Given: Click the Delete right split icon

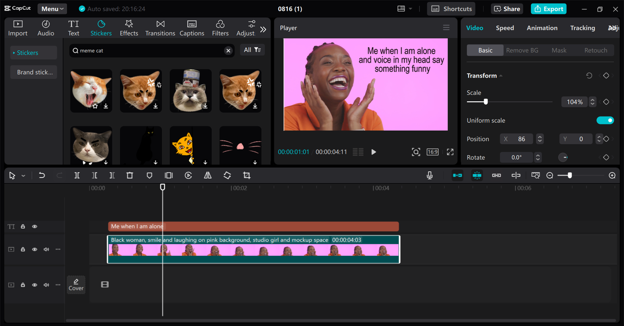Looking at the screenshot, I should [x=112, y=175].
